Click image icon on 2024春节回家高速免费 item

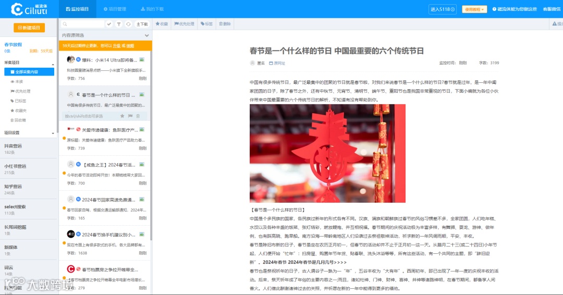pyautogui.click(x=142, y=200)
